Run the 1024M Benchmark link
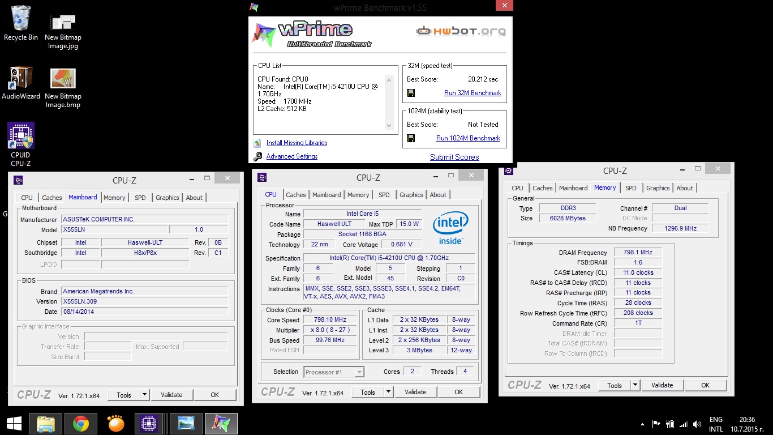 coord(469,138)
